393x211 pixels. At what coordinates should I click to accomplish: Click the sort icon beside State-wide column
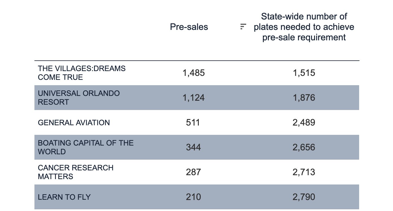pos(243,27)
